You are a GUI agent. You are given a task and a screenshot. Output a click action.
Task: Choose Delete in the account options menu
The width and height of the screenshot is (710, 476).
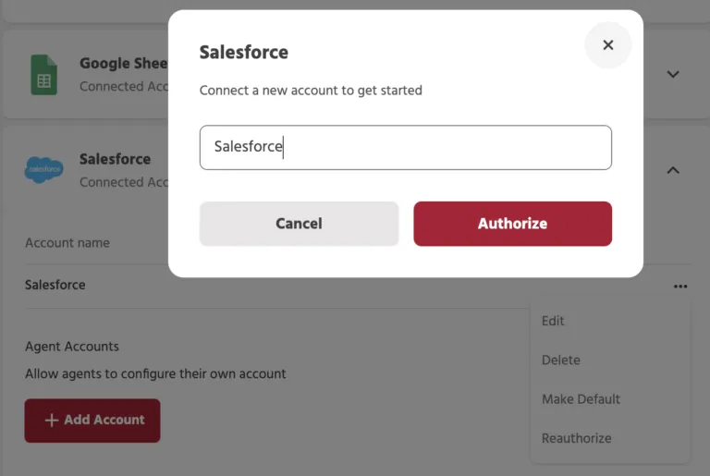pyautogui.click(x=561, y=360)
